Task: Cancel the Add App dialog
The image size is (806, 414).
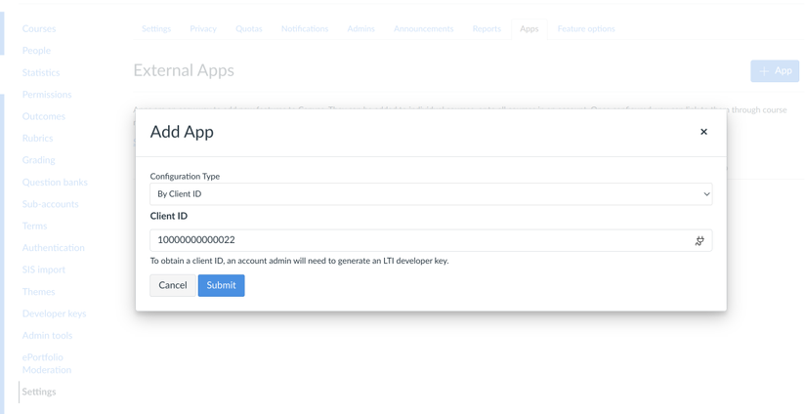Action: click(173, 285)
